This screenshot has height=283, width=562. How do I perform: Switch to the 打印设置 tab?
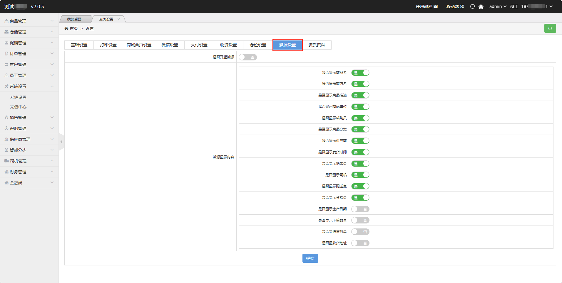108,45
